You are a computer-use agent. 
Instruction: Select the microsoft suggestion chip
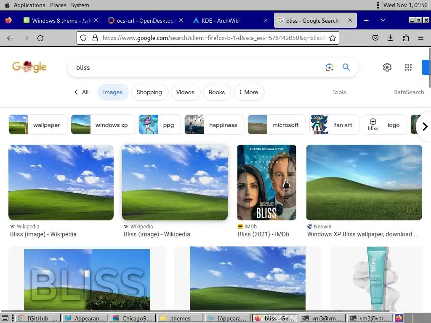pyautogui.click(x=277, y=124)
